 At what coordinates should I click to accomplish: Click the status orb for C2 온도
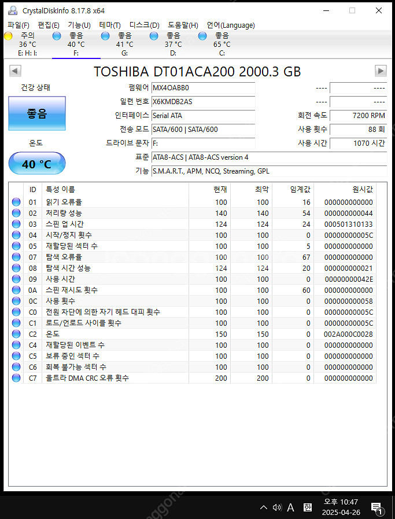[x=16, y=334]
